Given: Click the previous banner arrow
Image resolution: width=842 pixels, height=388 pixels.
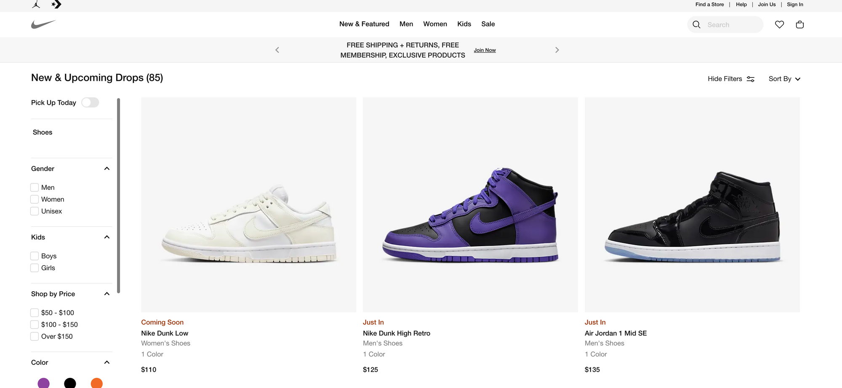Looking at the screenshot, I should click(277, 50).
